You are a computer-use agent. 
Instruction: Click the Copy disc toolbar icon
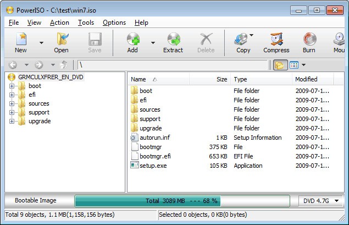pyautogui.click(x=242, y=42)
